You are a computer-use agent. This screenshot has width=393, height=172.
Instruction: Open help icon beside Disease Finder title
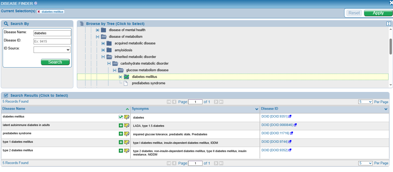click(36, 3)
